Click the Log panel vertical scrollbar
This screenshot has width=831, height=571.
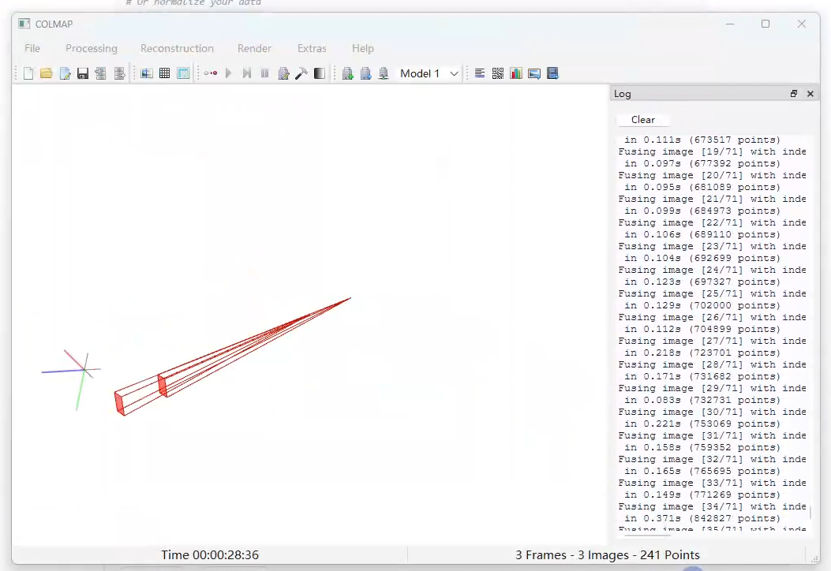point(810,512)
